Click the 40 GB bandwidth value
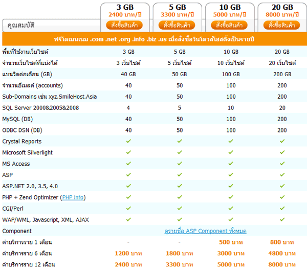The image size is (307, 271). click(128, 74)
